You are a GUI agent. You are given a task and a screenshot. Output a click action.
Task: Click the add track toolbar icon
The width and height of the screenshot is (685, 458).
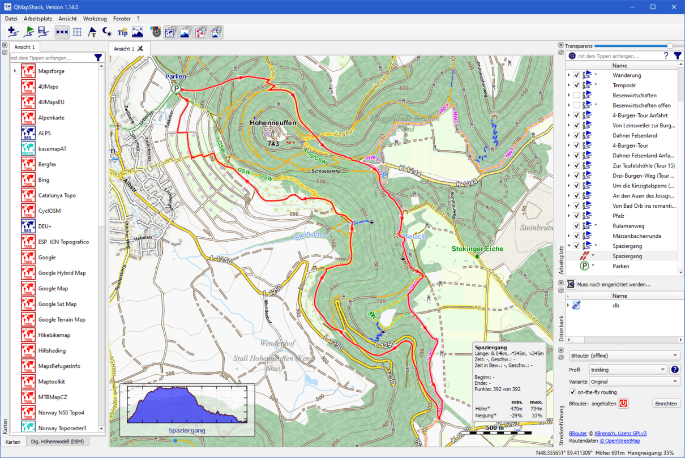tap(12, 32)
